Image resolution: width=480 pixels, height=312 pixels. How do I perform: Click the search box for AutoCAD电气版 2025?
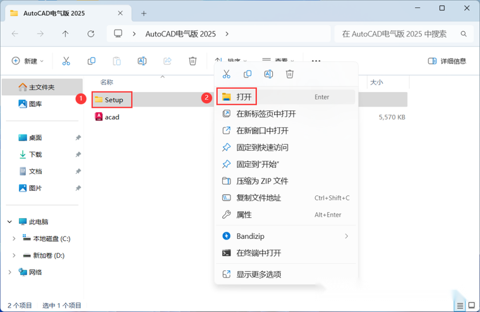398,34
